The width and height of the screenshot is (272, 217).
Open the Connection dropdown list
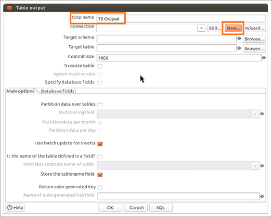click(201, 28)
